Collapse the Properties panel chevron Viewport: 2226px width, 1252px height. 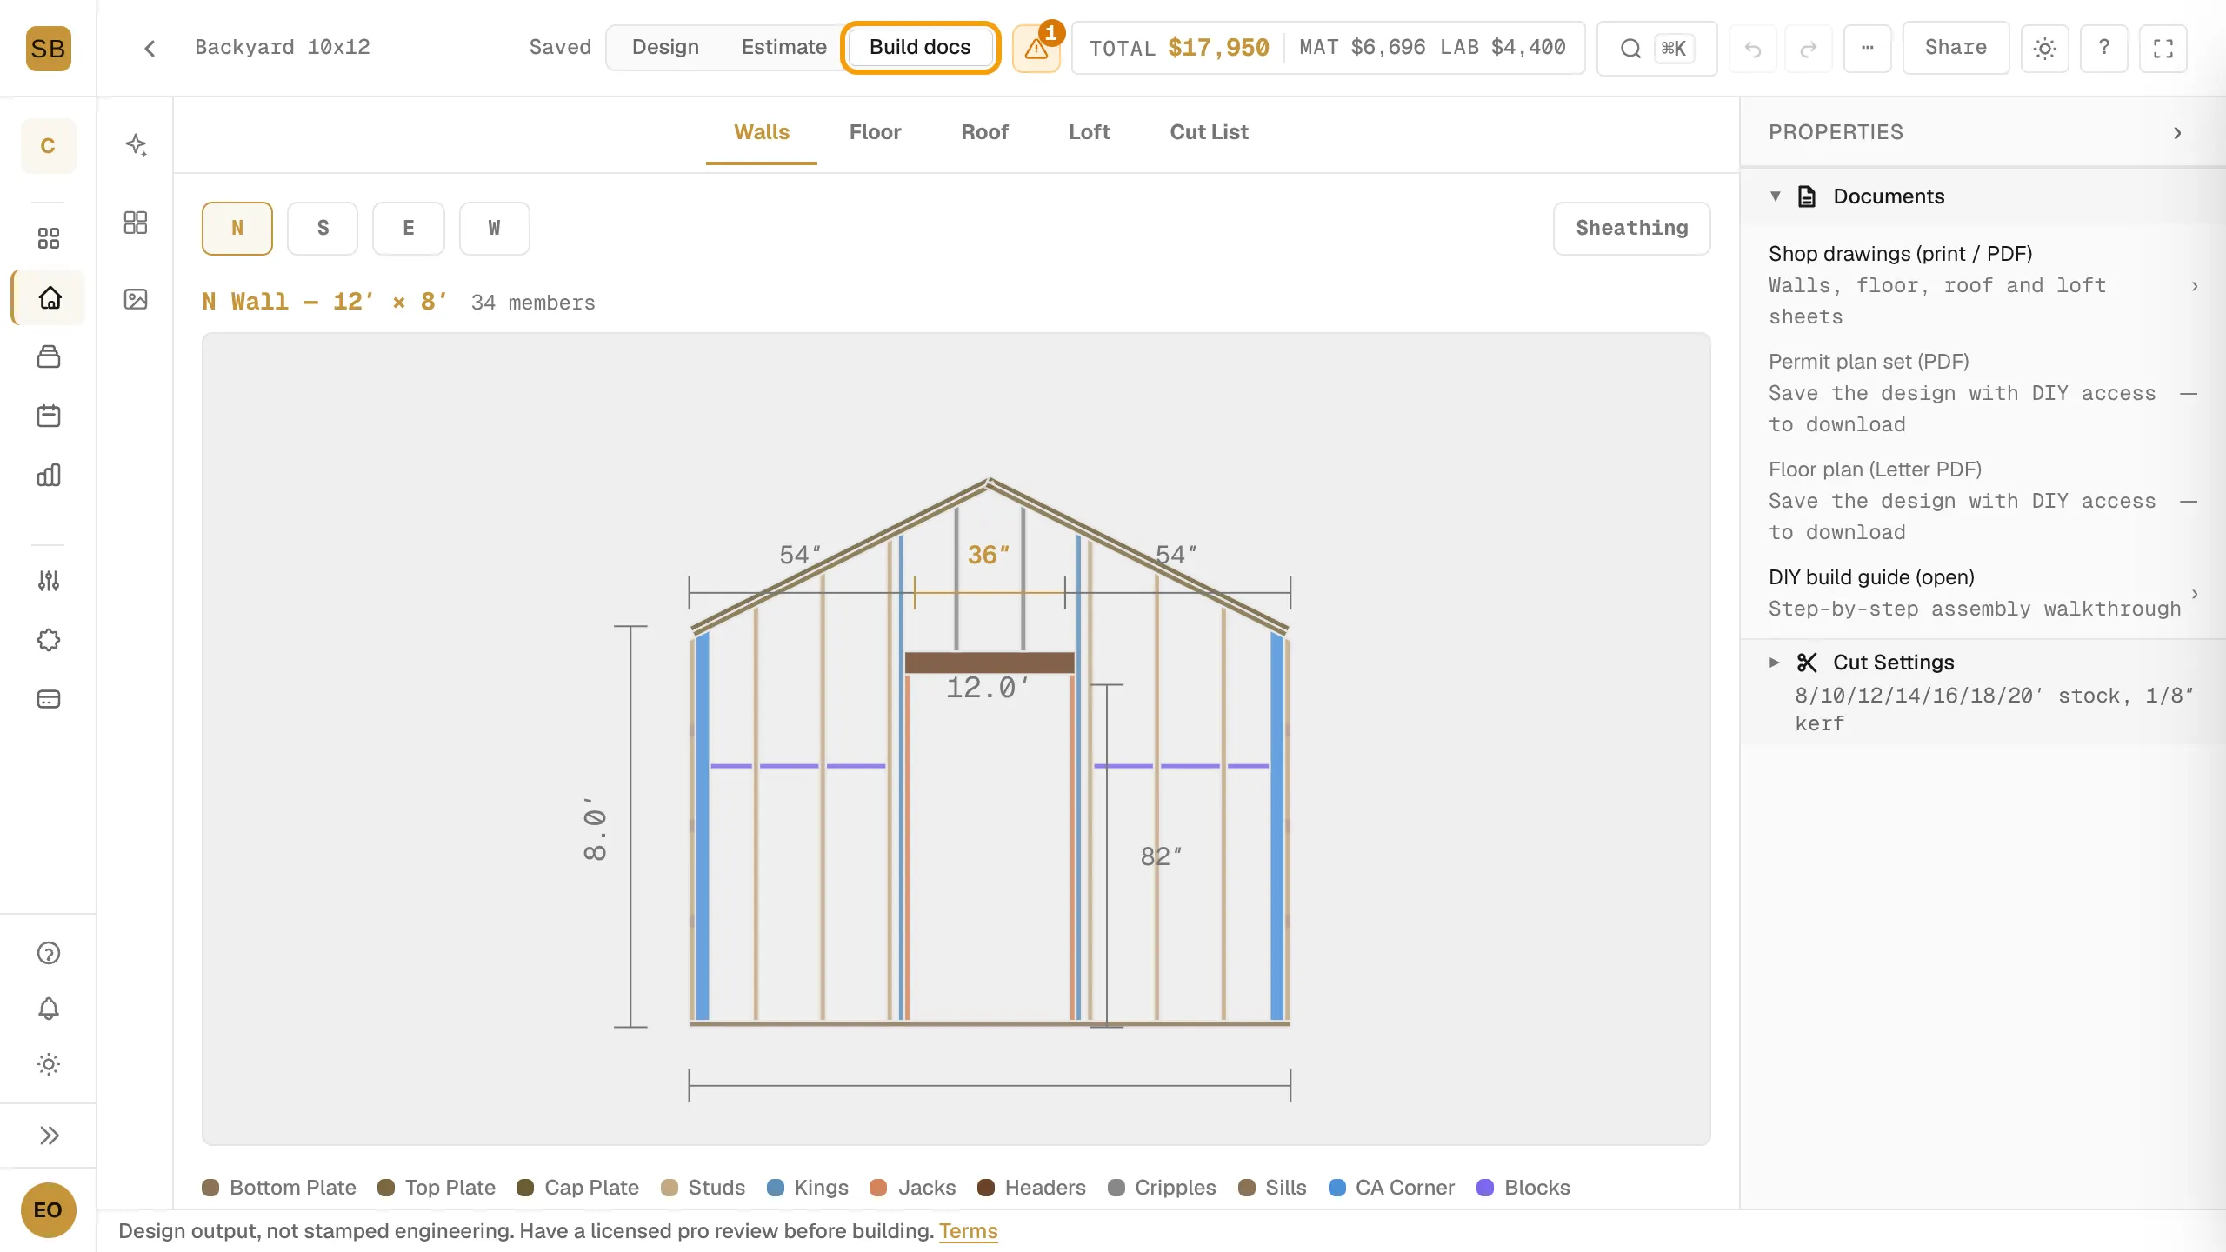pyautogui.click(x=2177, y=133)
